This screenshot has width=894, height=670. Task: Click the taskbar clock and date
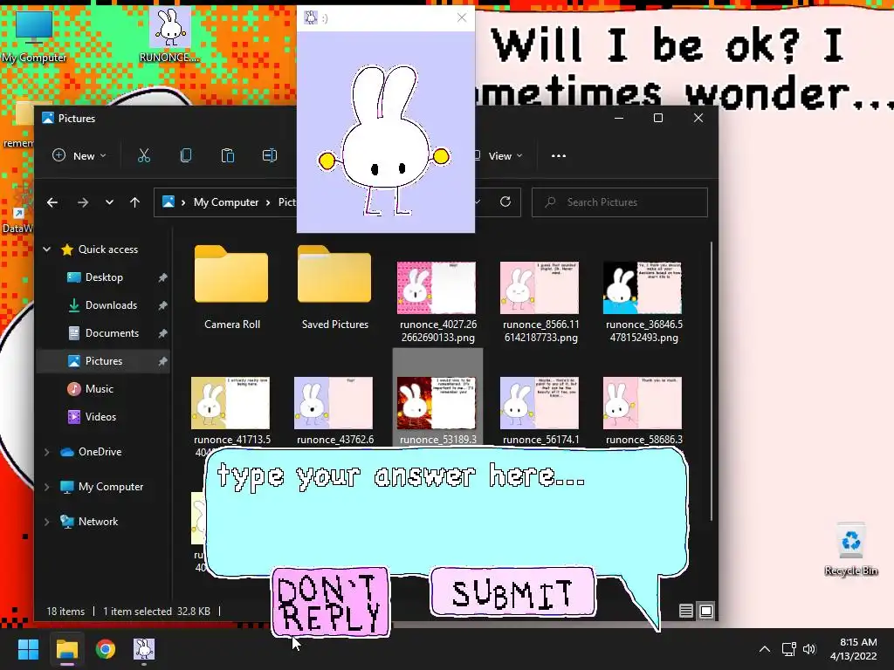click(x=854, y=649)
